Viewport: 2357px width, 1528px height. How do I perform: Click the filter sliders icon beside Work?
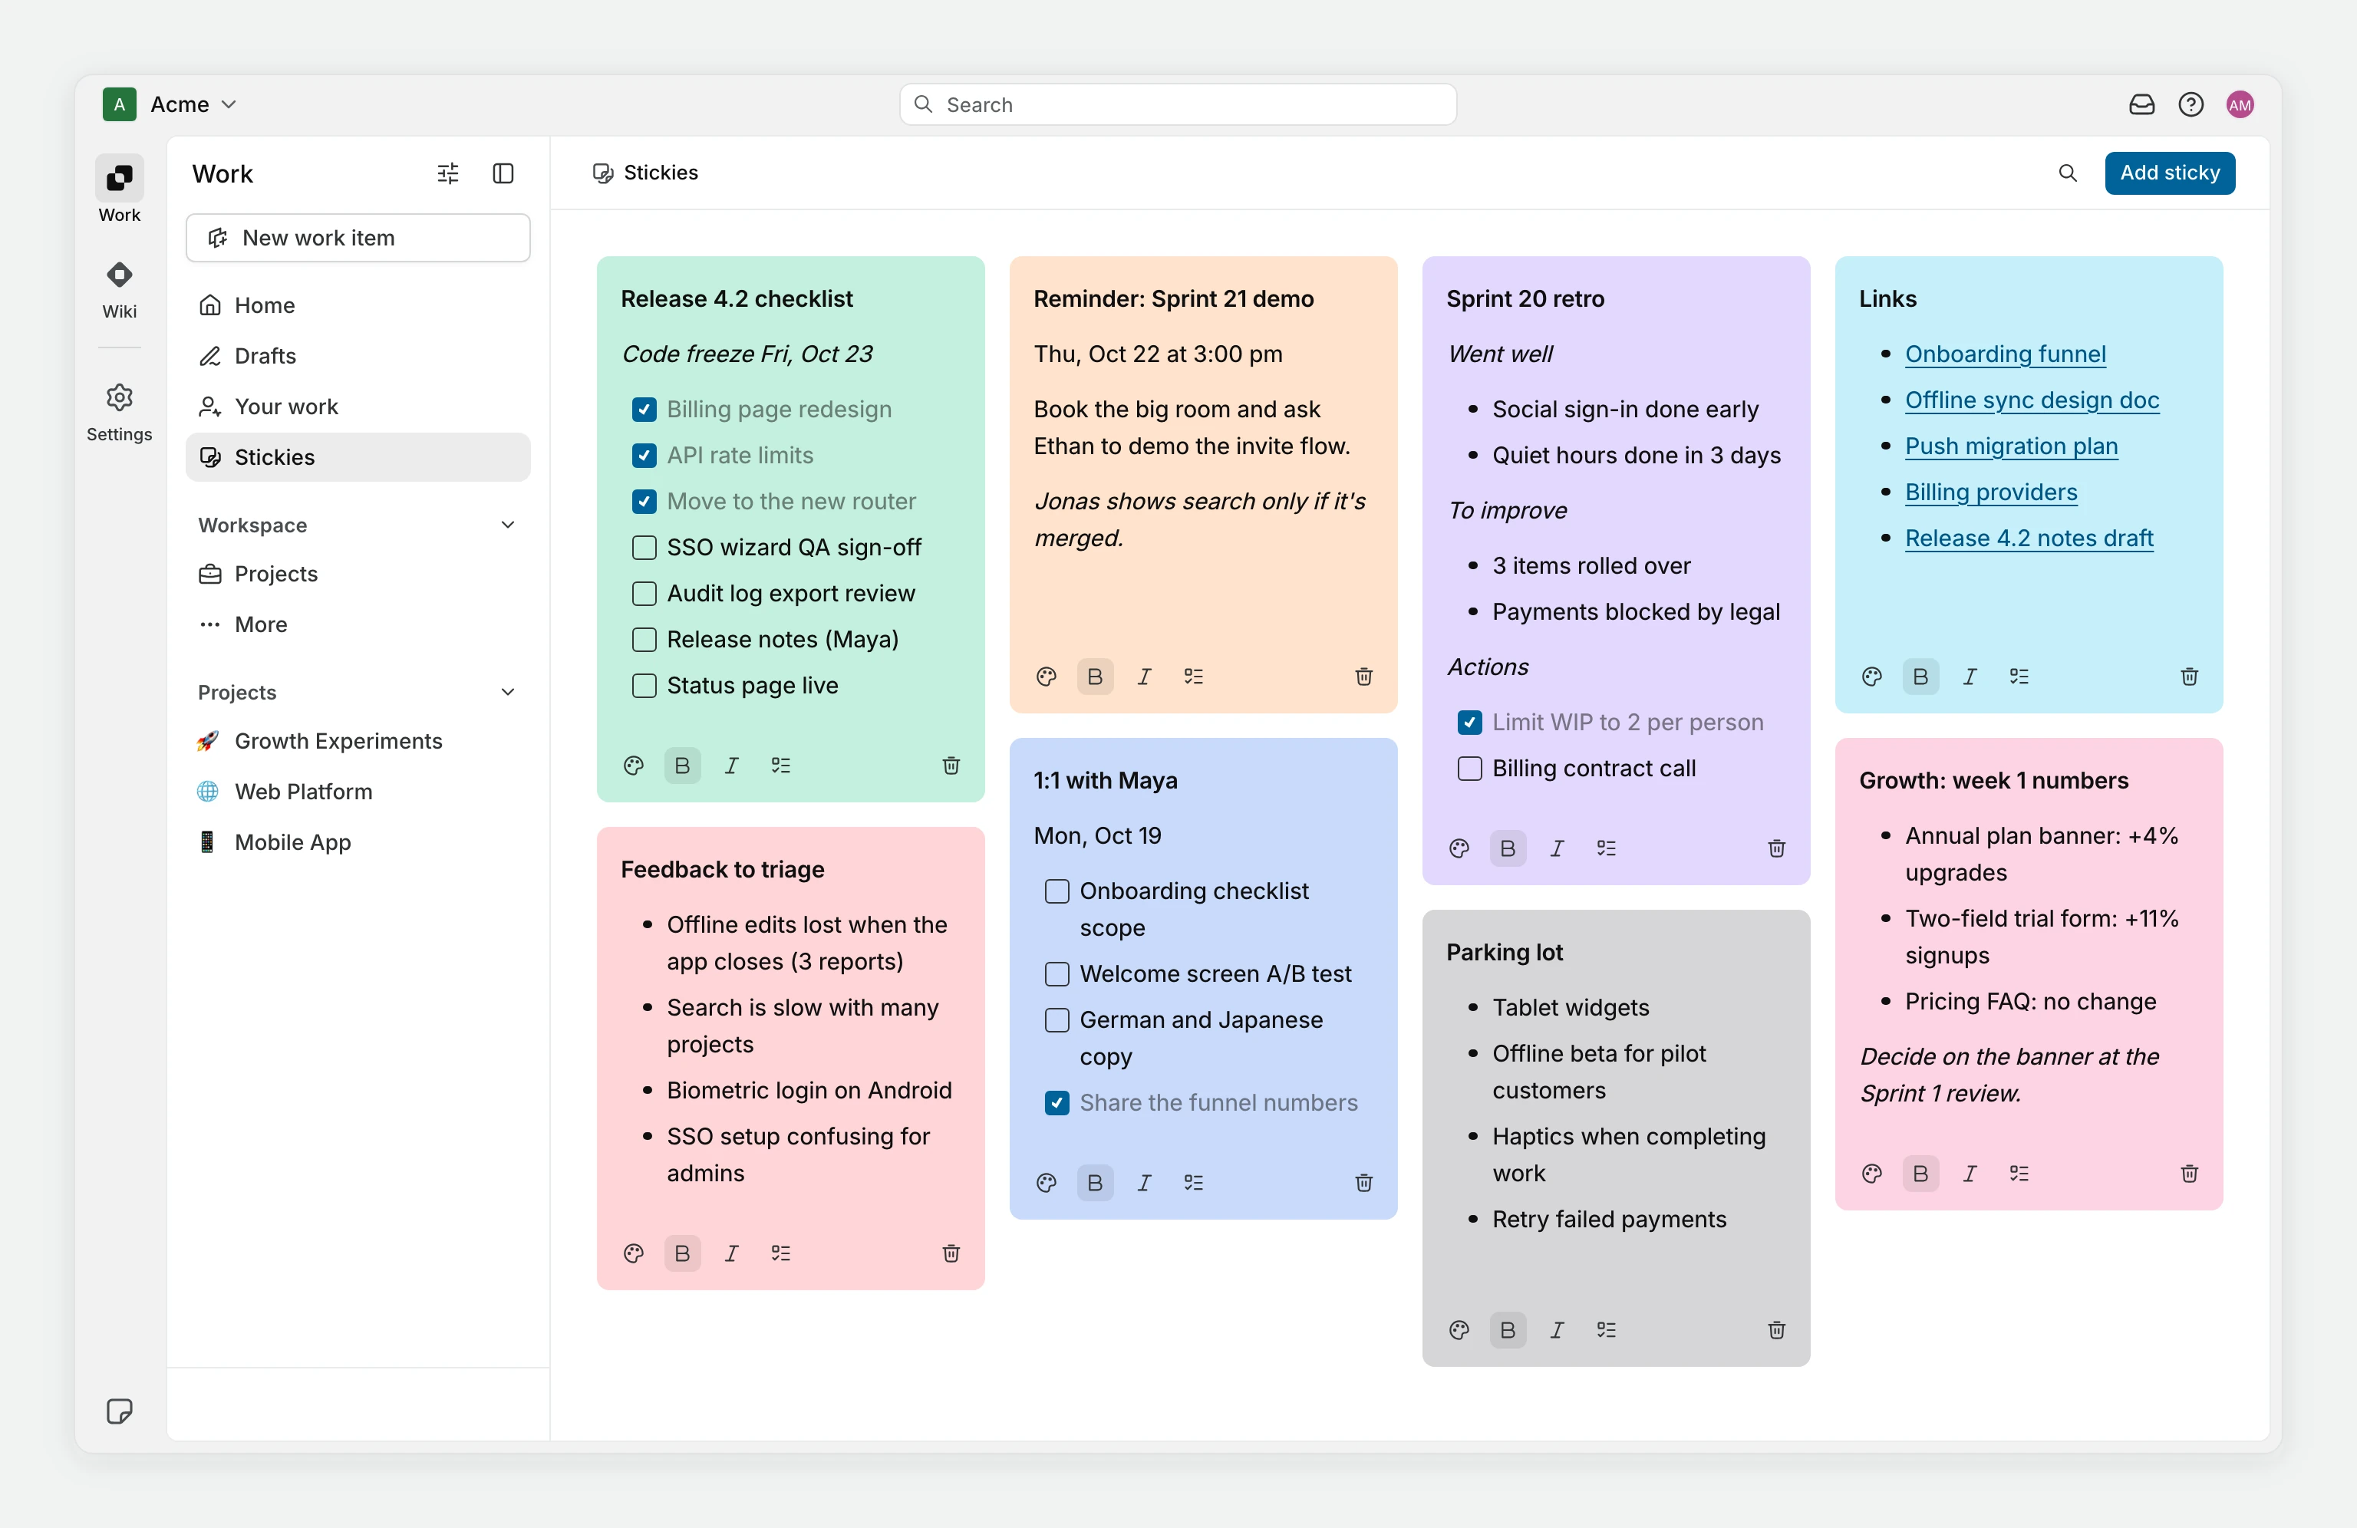(447, 173)
